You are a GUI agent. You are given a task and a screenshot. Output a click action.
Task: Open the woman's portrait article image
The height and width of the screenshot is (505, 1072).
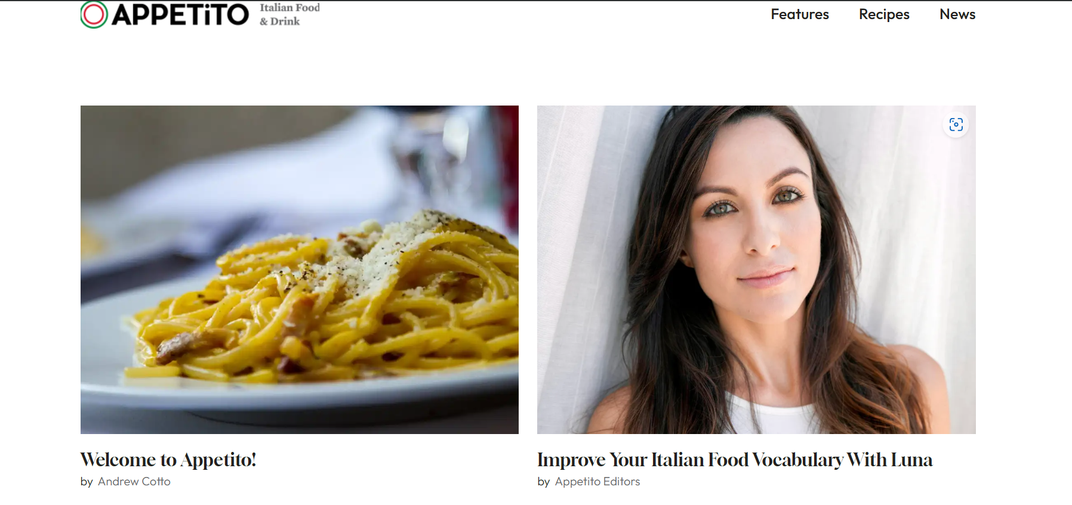point(756,269)
